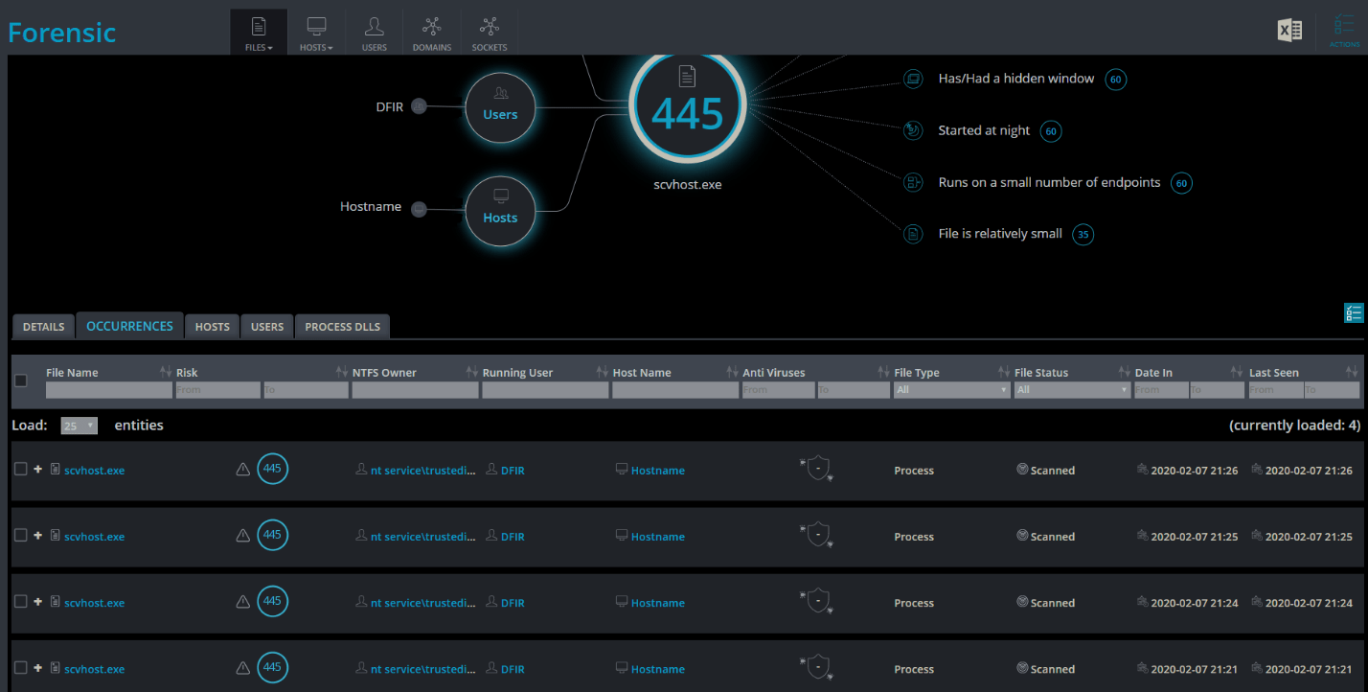The image size is (1368, 692).
Task: Click the Users toolbar icon
Action: 375,33
